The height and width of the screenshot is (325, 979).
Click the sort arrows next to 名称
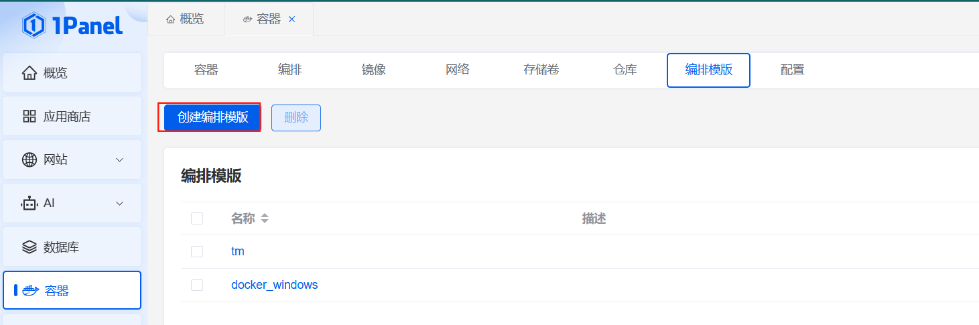click(x=265, y=218)
